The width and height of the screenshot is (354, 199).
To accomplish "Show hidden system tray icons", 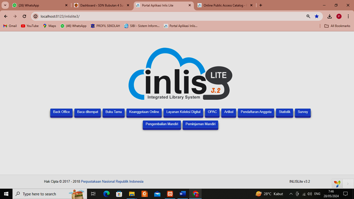I will tap(291, 194).
